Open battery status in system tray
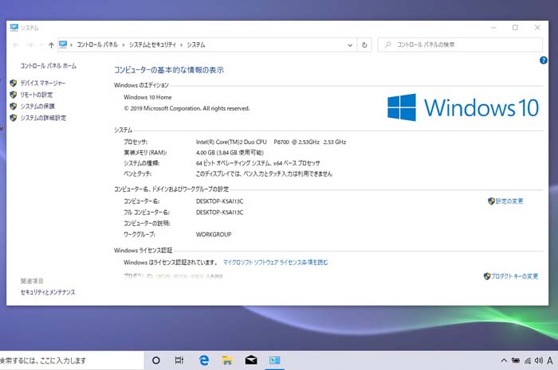The image size is (558, 370). pyautogui.click(x=516, y=360)
